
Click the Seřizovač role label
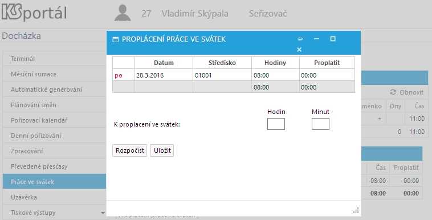tap(268, 14)
